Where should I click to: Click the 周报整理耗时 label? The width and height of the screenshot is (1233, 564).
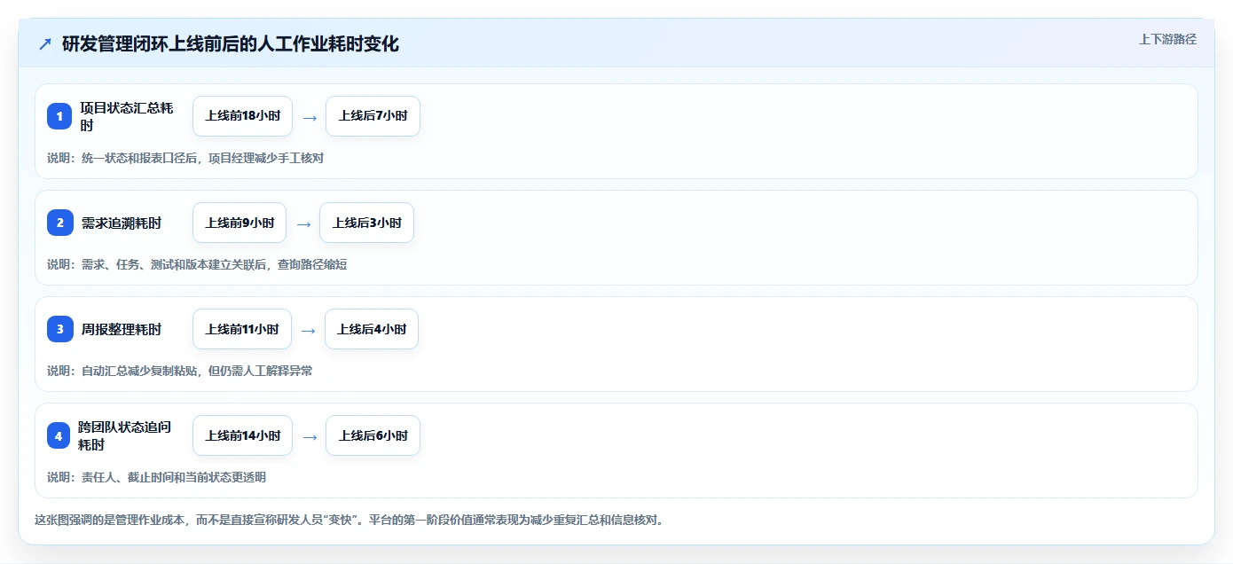pyautogui.click(x=121, y=329)
